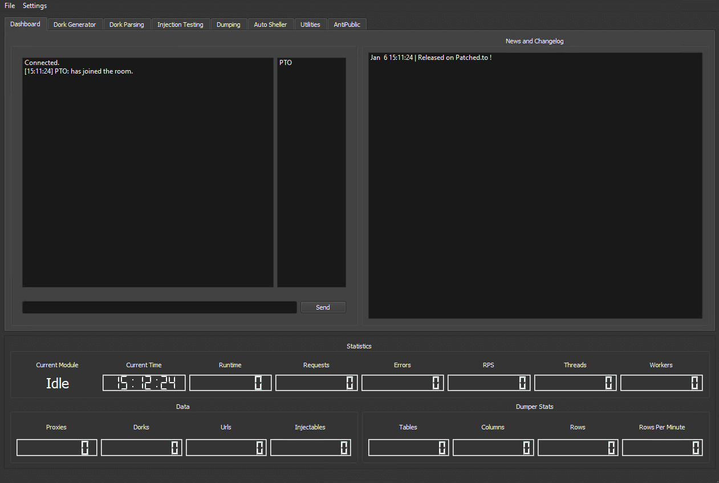Select the Injection Testing tab
719x483 pixels.
[180, 24]
